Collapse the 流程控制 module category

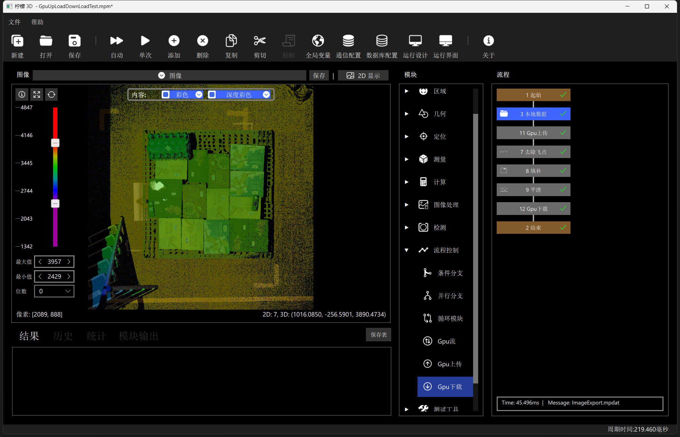(407, 250)
